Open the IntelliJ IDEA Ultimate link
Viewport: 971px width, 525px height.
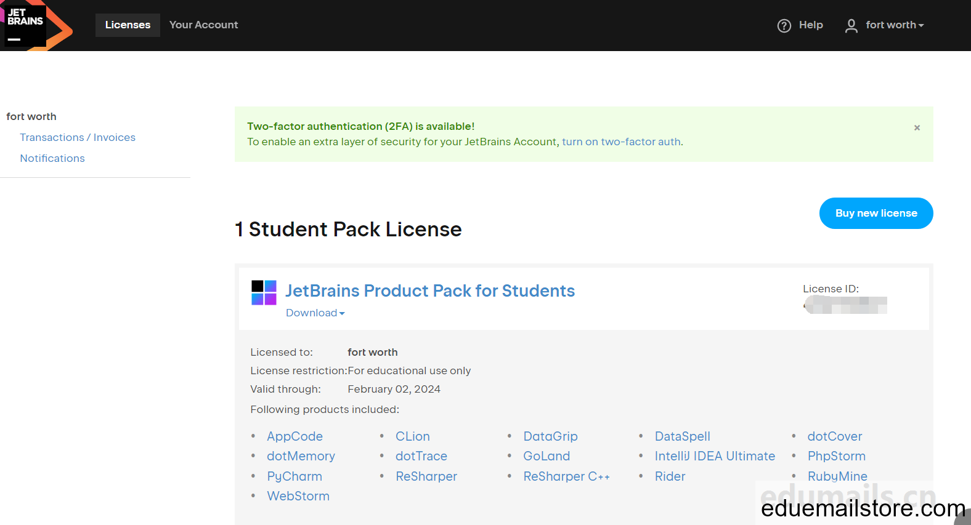tap(715, 456)
